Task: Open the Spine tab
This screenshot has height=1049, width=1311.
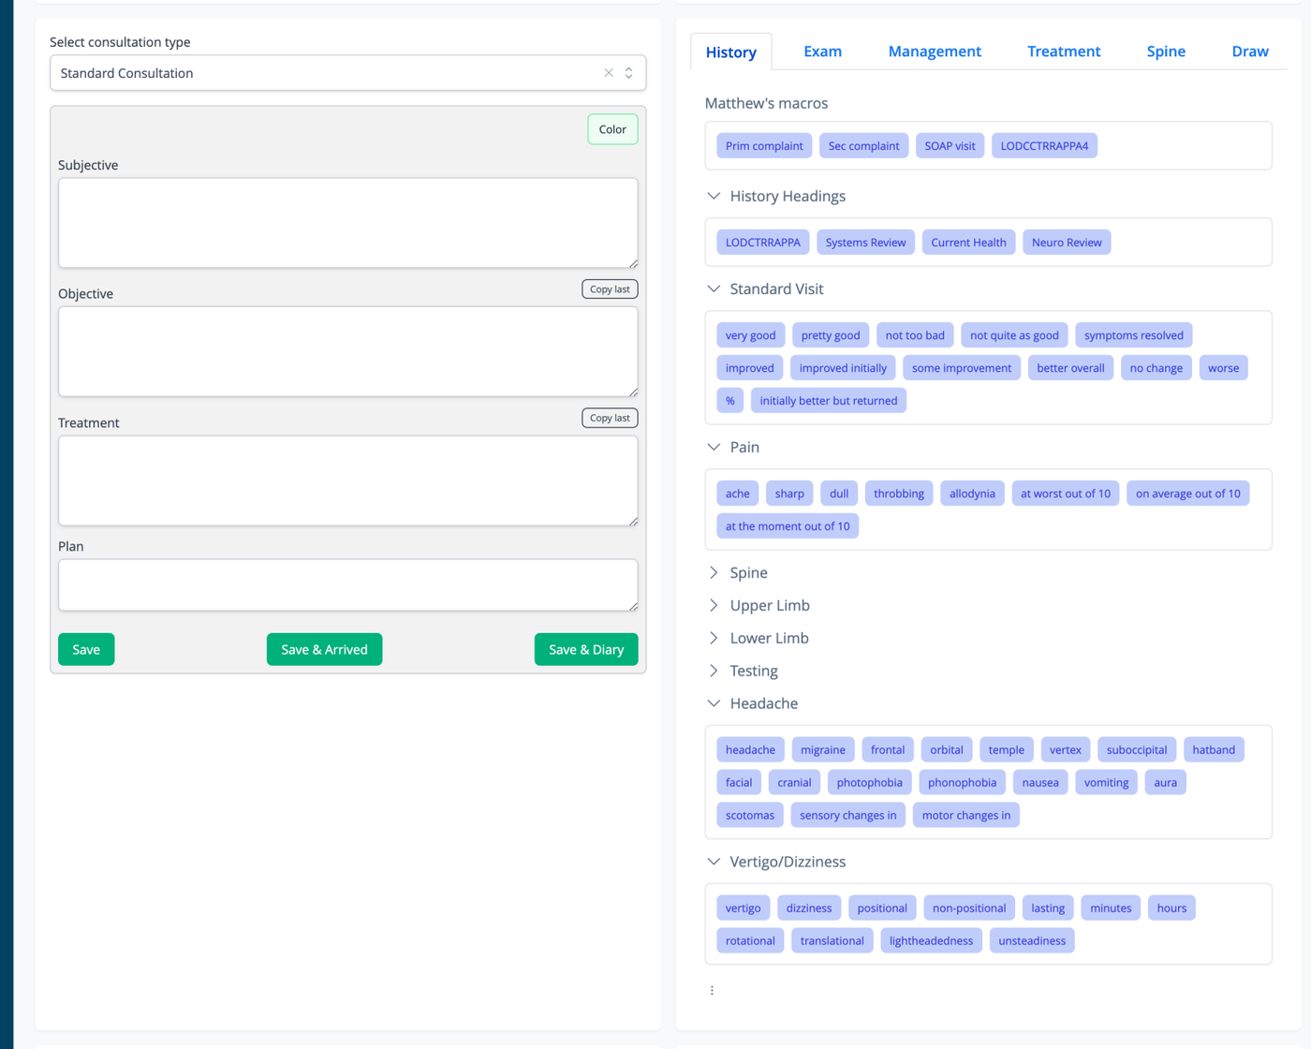Action: tap(1166, 52)
